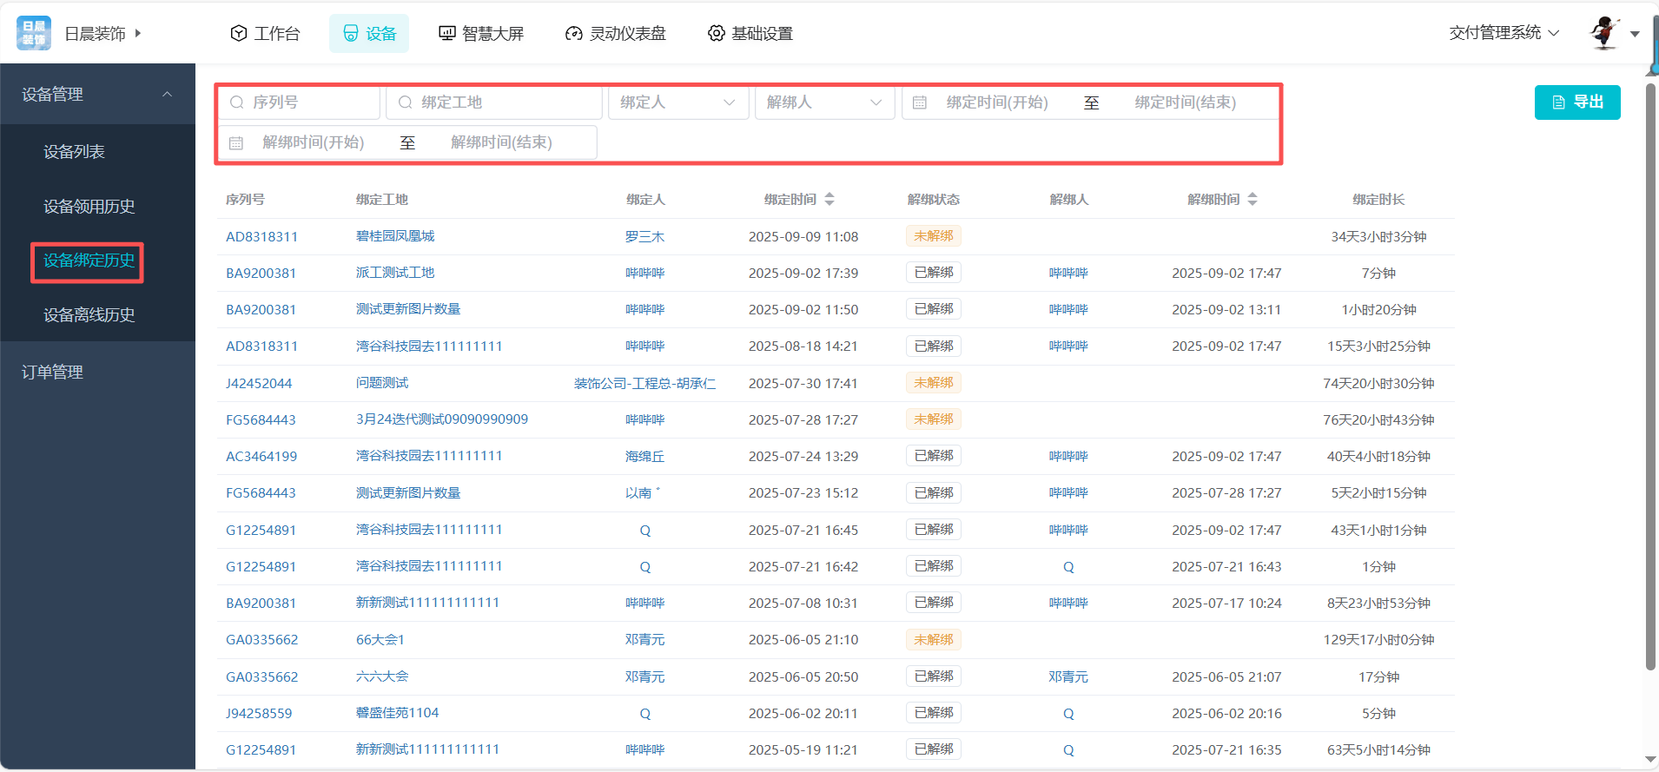Click the search icon in 绑定工地 field
This screenshot has width=1659, height=772.
click(x=405, y=102)
